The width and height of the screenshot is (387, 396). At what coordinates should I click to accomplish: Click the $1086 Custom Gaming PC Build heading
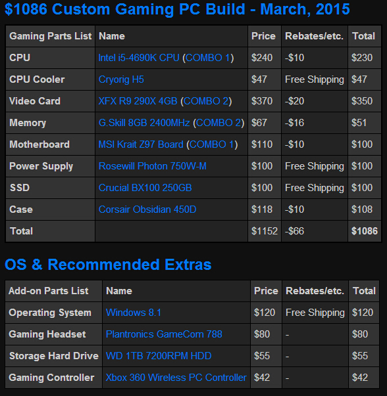177,9
